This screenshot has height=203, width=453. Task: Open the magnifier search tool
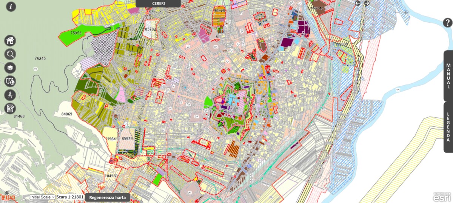(x=10, y=54)
